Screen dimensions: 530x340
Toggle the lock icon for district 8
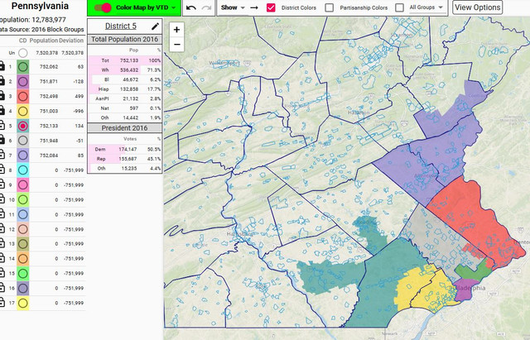coord(2,170)
